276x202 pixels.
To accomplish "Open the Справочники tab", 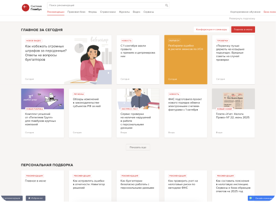I will coord(108,12).
